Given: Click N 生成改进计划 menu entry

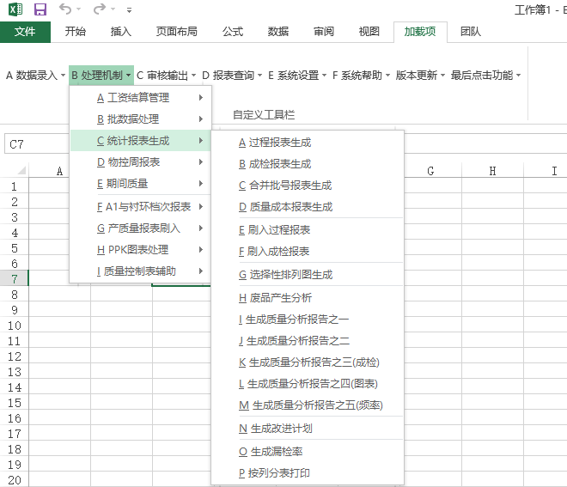Looking at the screenshot, I should 275,429.
